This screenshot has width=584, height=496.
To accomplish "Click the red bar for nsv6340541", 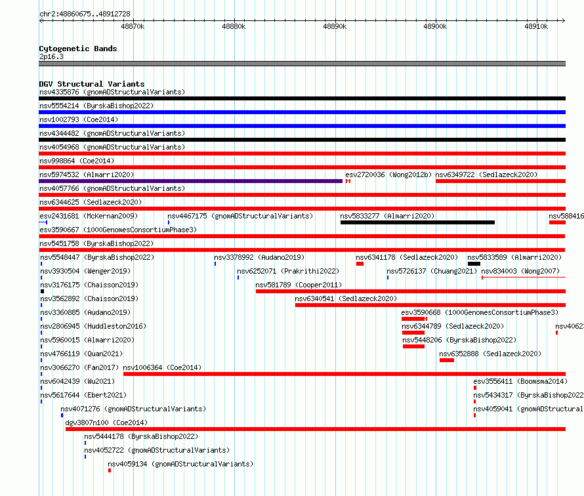I will point(430,305).
